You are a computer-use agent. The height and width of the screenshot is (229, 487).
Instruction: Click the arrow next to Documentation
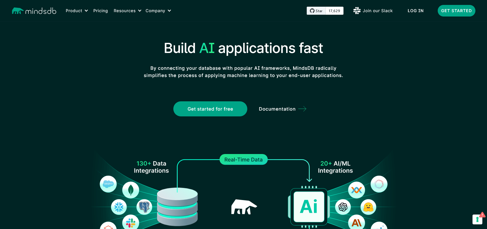click(x=302, y=109)
